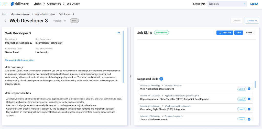The height and width of the screenshot is (129, 262).
Task: Click the Scripting Languages category label
Action: [174, 116]
